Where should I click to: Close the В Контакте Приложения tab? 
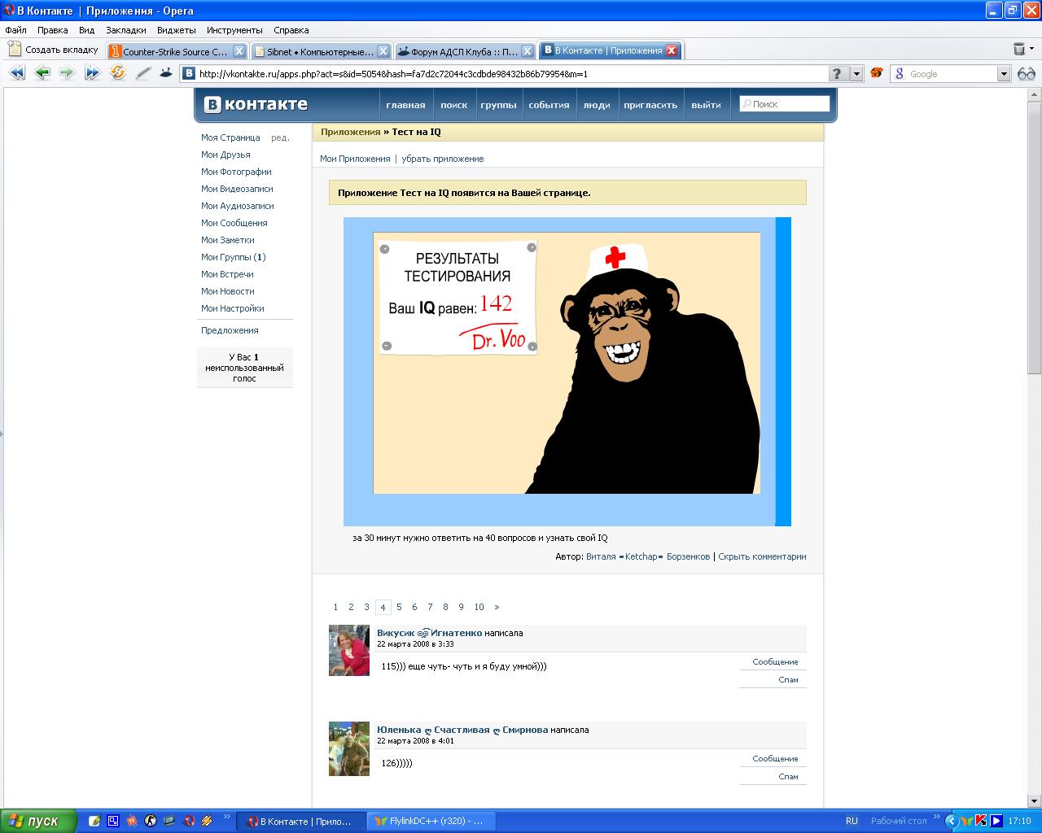pos(672,50)
